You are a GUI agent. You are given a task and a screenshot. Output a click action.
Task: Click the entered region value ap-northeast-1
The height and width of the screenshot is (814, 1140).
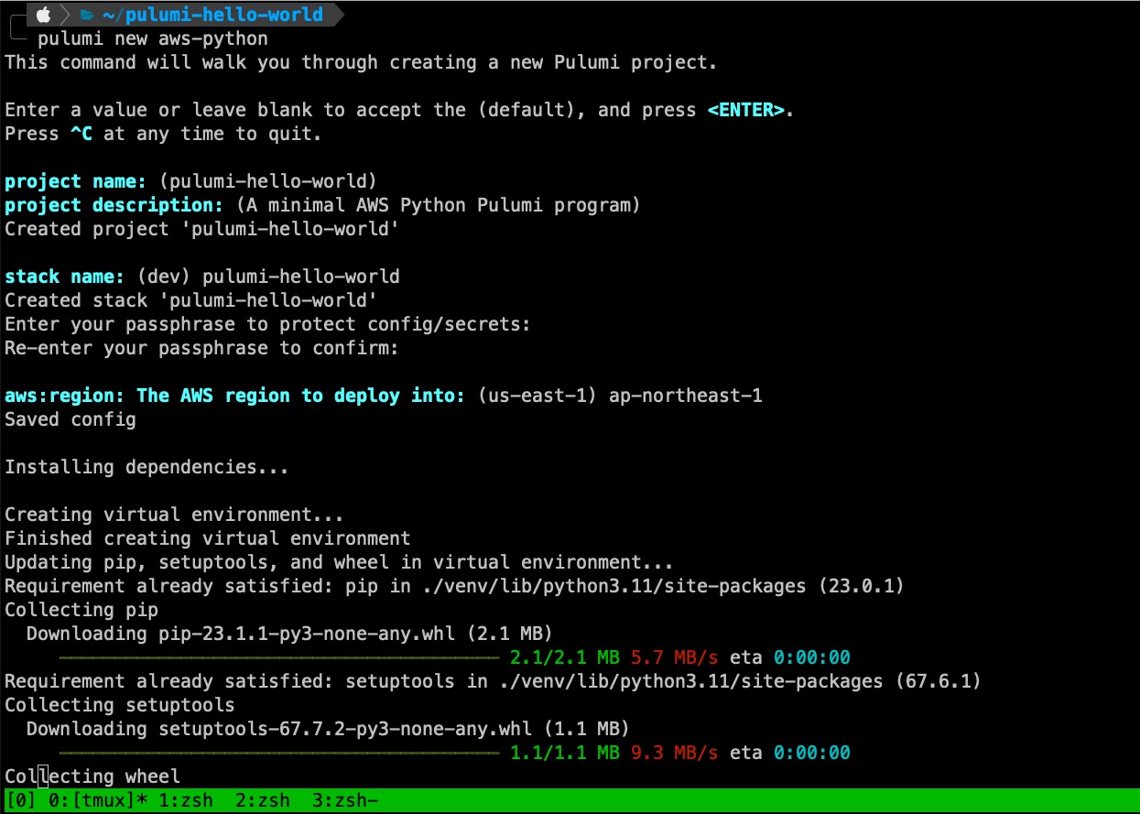tap(686, 396)
